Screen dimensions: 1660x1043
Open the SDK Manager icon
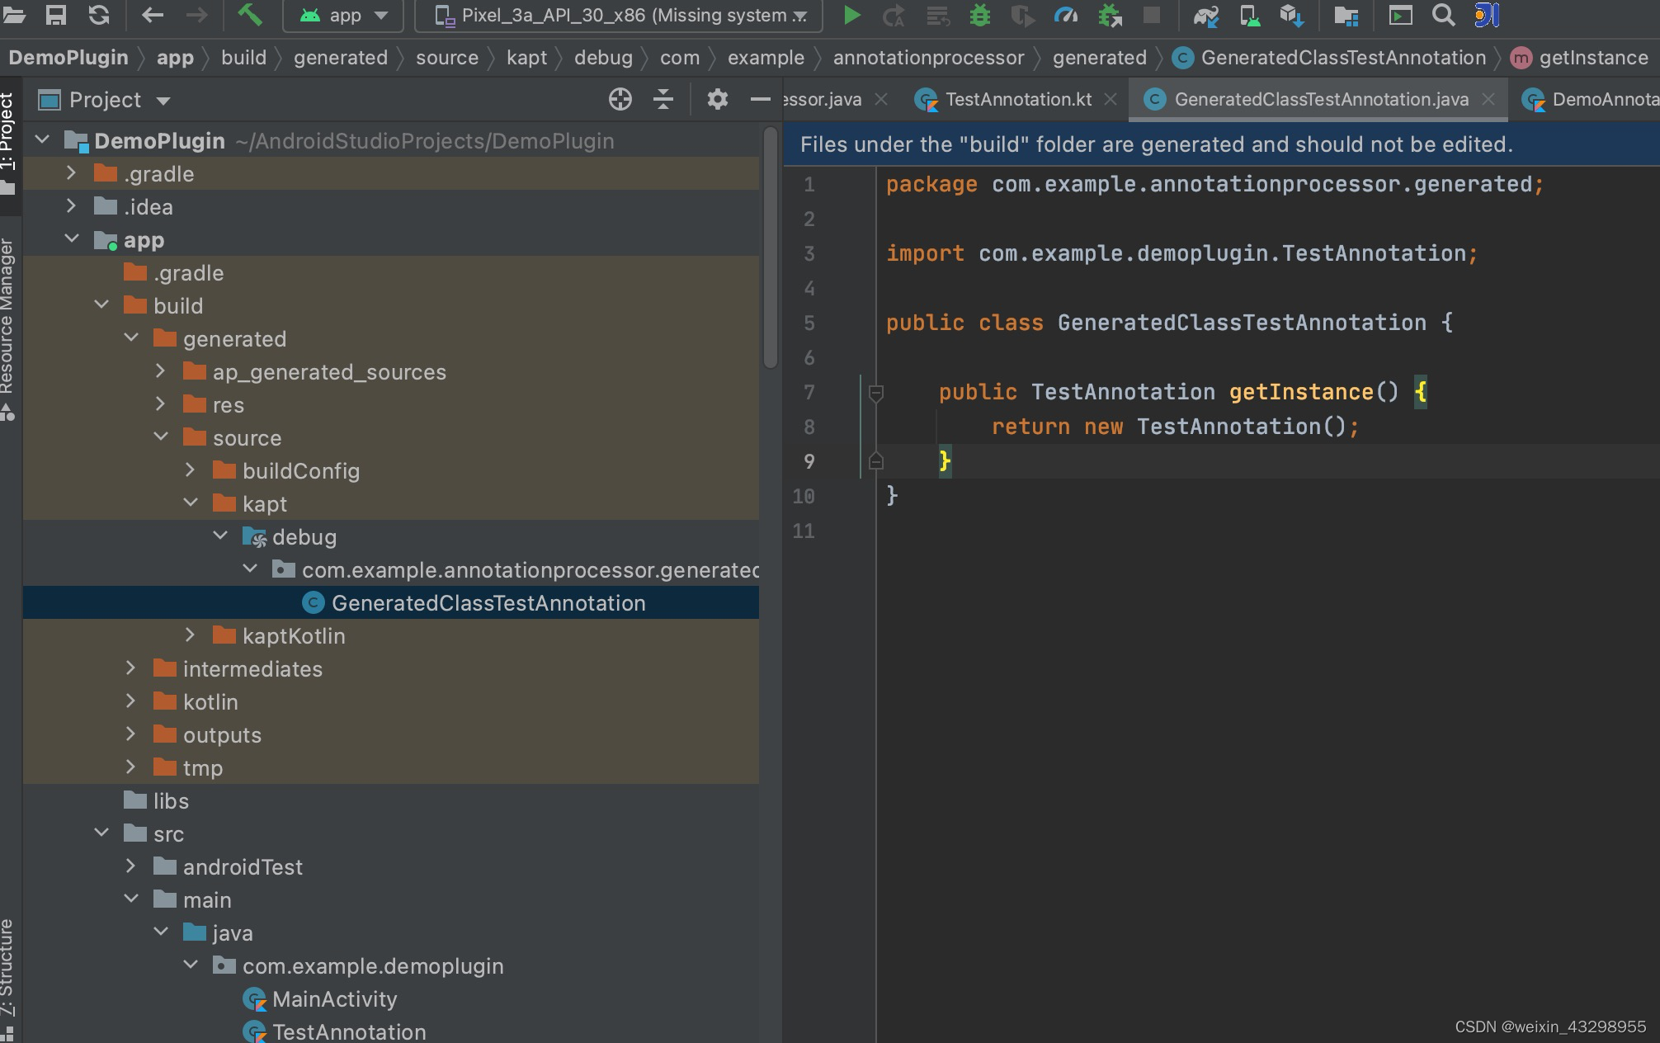tap(1291, 15)
